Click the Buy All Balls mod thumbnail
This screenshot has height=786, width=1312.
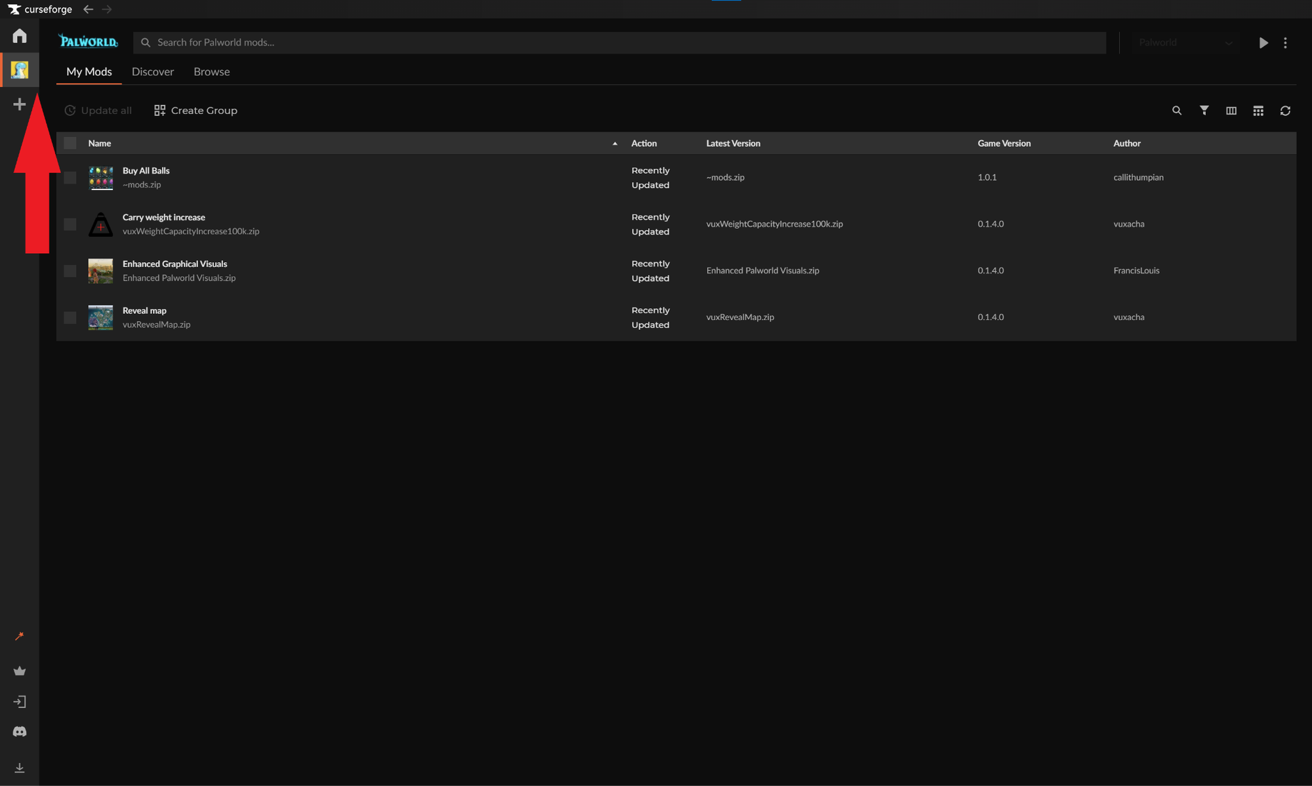pyautogui.click(x=100, y=178)
